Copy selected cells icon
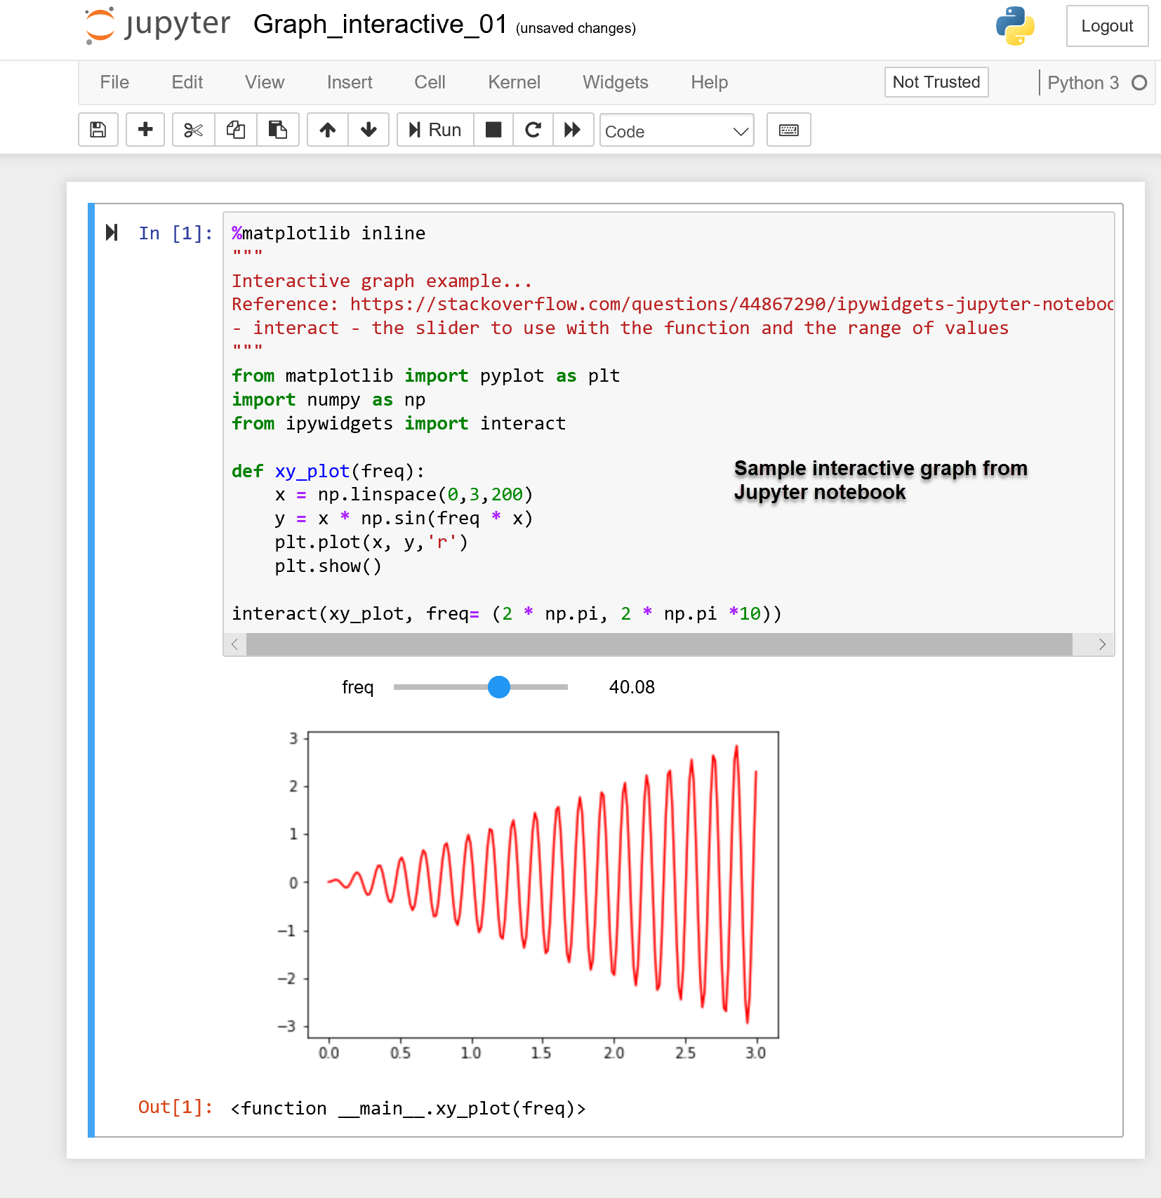Screen dimensions: 1161x1198 point(236,130)
